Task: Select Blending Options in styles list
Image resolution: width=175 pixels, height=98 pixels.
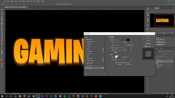Action: click(89, 39)
